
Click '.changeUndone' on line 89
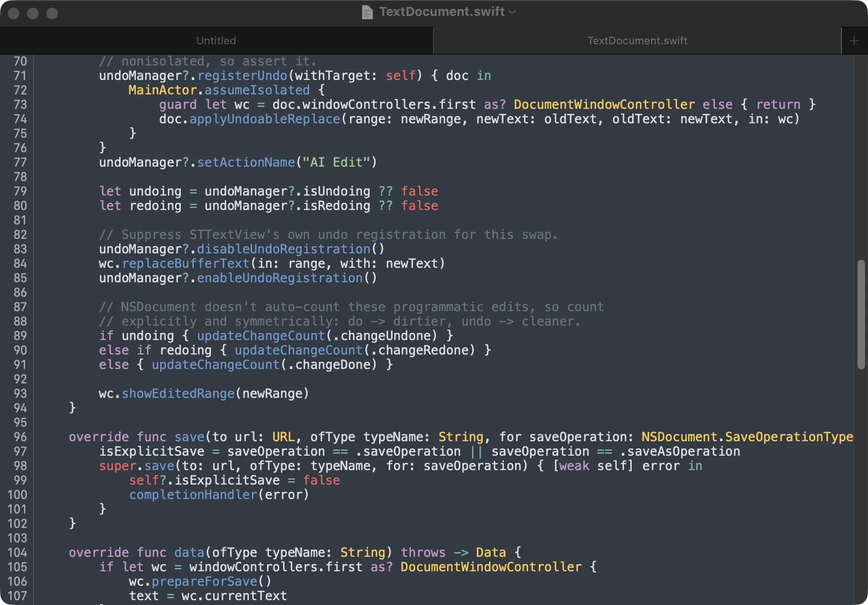(x=385, y=336)
